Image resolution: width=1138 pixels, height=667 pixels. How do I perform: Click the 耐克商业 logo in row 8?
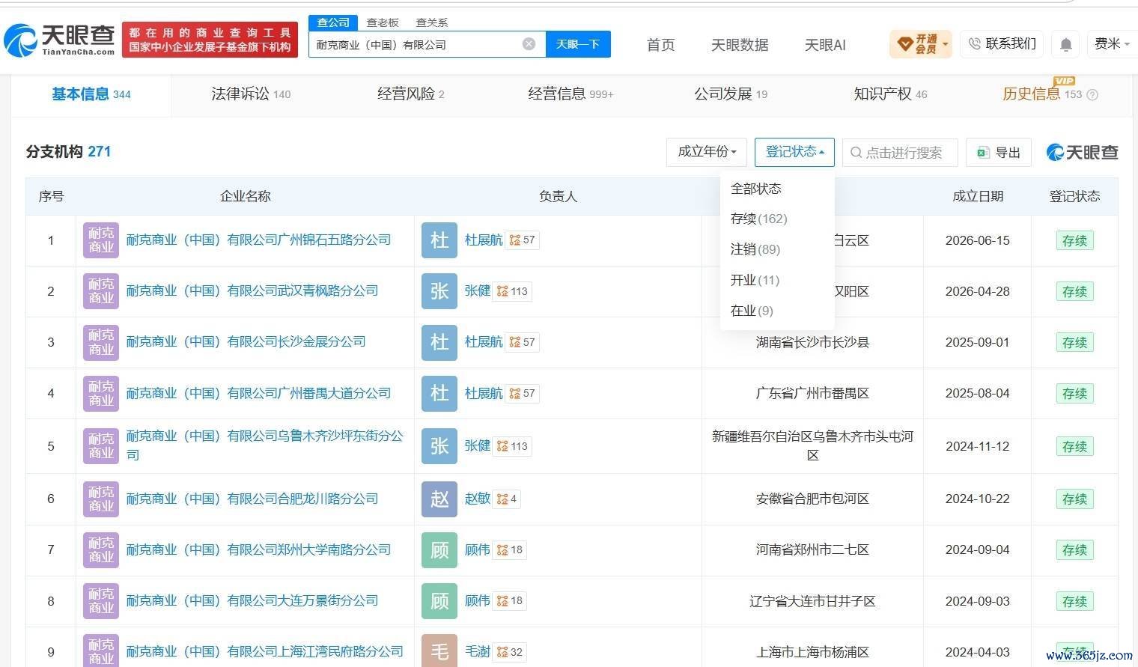pos(101,600)
